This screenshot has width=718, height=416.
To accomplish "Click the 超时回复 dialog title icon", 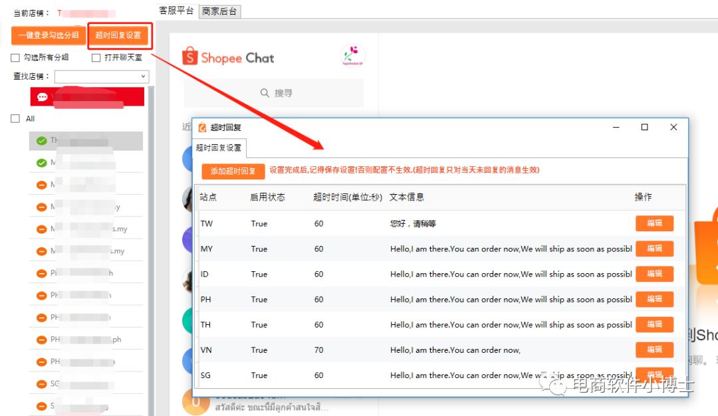I will [202, 128].
